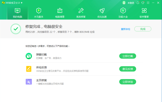
Task: Click the 完成 button
Action: (143, 29)
